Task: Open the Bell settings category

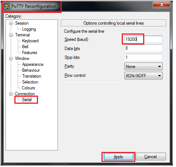Action: pyautogui.click(x=25, y=47)
